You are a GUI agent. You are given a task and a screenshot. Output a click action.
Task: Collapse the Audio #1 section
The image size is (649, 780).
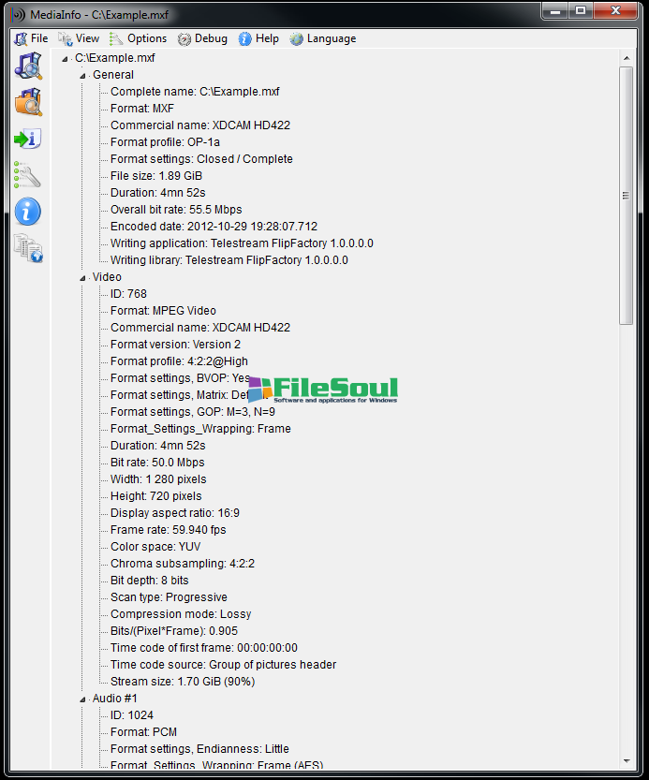pos(82,699)
